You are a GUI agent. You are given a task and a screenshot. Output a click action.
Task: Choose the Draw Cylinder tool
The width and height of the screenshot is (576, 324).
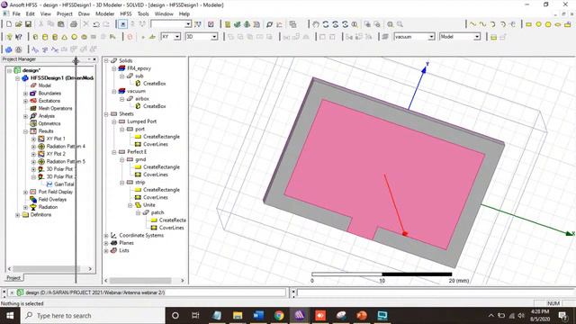click(45, 37)
